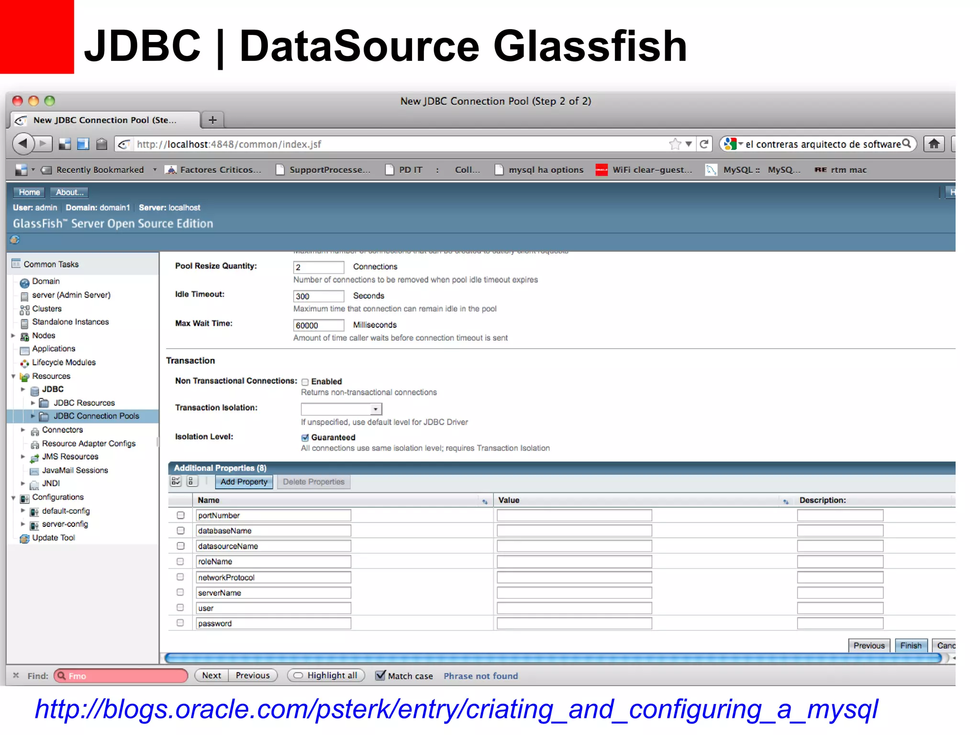Click the Domain globe icon in tree
The height and width of the screenshot is (735, 980).
click(24, 282)
